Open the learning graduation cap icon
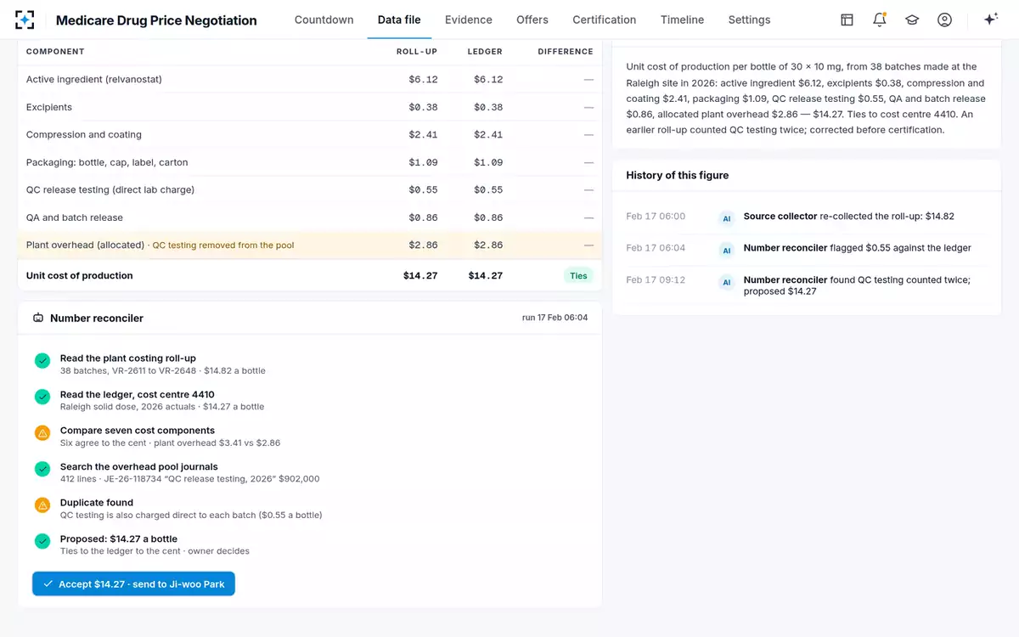The height and width of the screenshot is (637, 1019). [x=912, y=20]
